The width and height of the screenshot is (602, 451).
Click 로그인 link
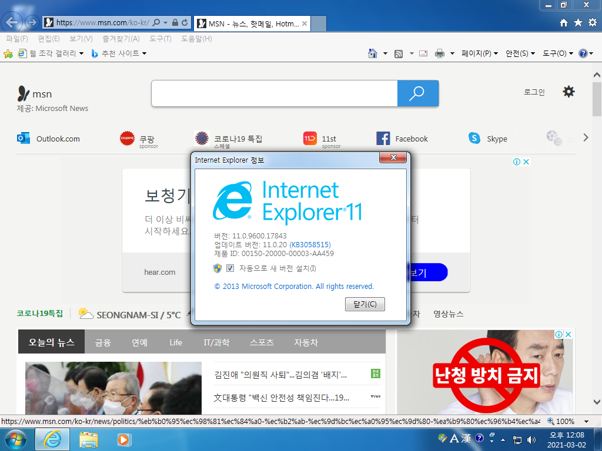[x=534, y=92]
